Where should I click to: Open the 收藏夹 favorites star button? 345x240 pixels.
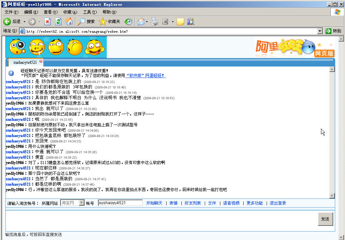point(109,22)
